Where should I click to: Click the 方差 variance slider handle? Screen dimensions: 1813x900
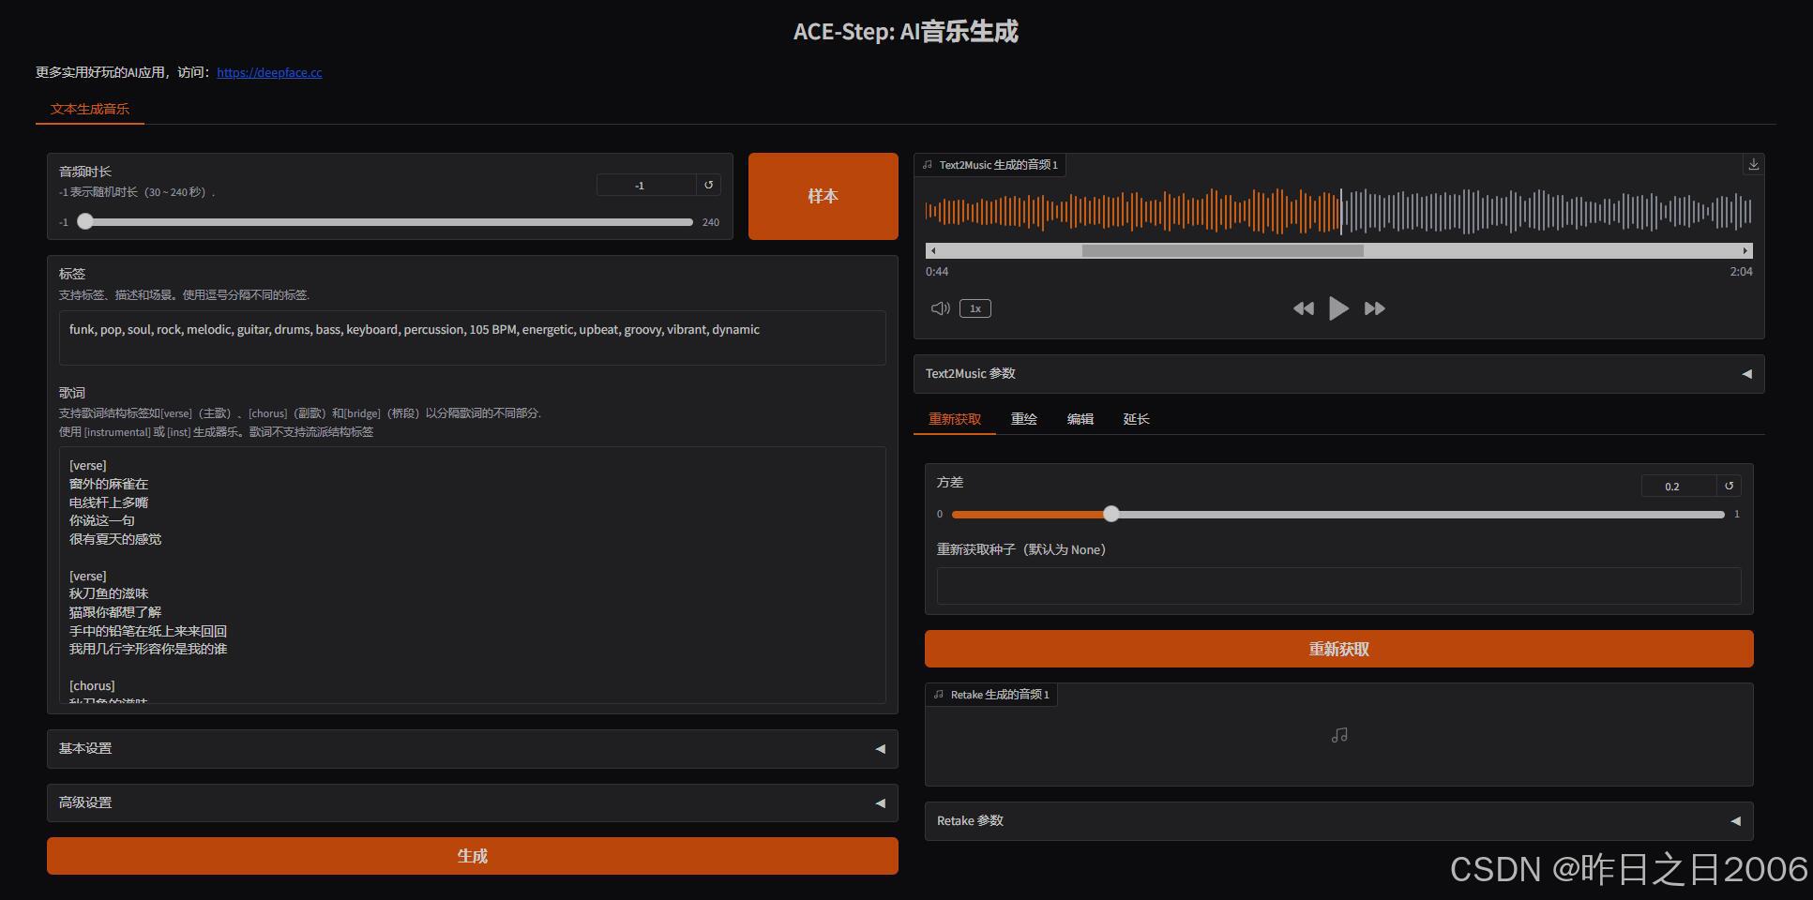(1111, 514)
